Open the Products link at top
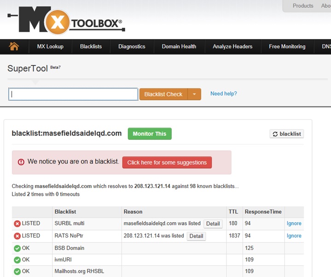This screenshot has width=331, height=277. [303, 6]
